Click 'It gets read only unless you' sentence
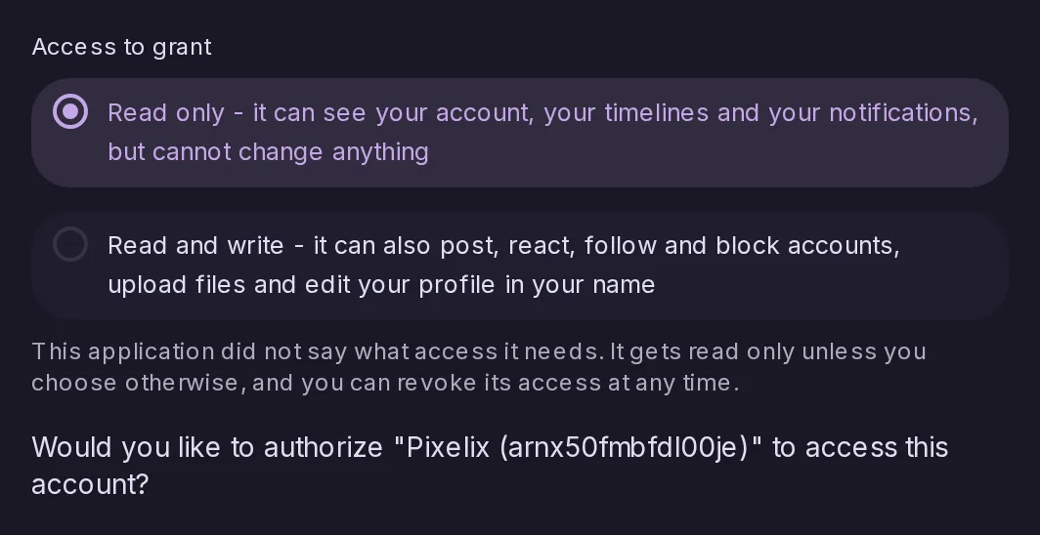The width and height of the screenshot is (1040, 535). click(768, 351)
